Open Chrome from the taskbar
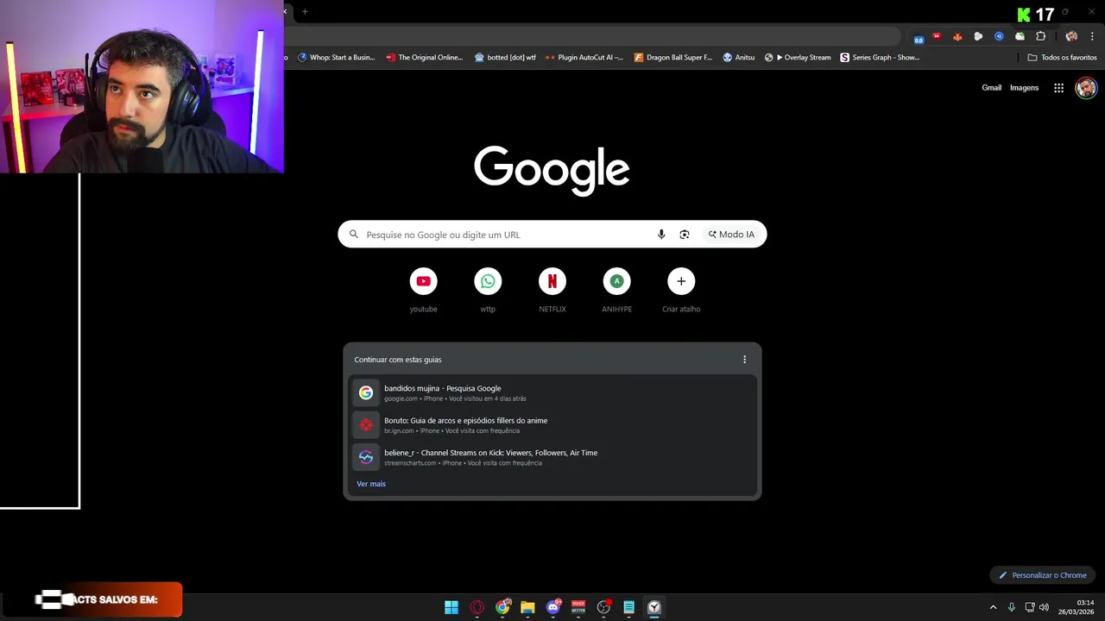Viewport: 1105px width, 621px height. point(502,607)
